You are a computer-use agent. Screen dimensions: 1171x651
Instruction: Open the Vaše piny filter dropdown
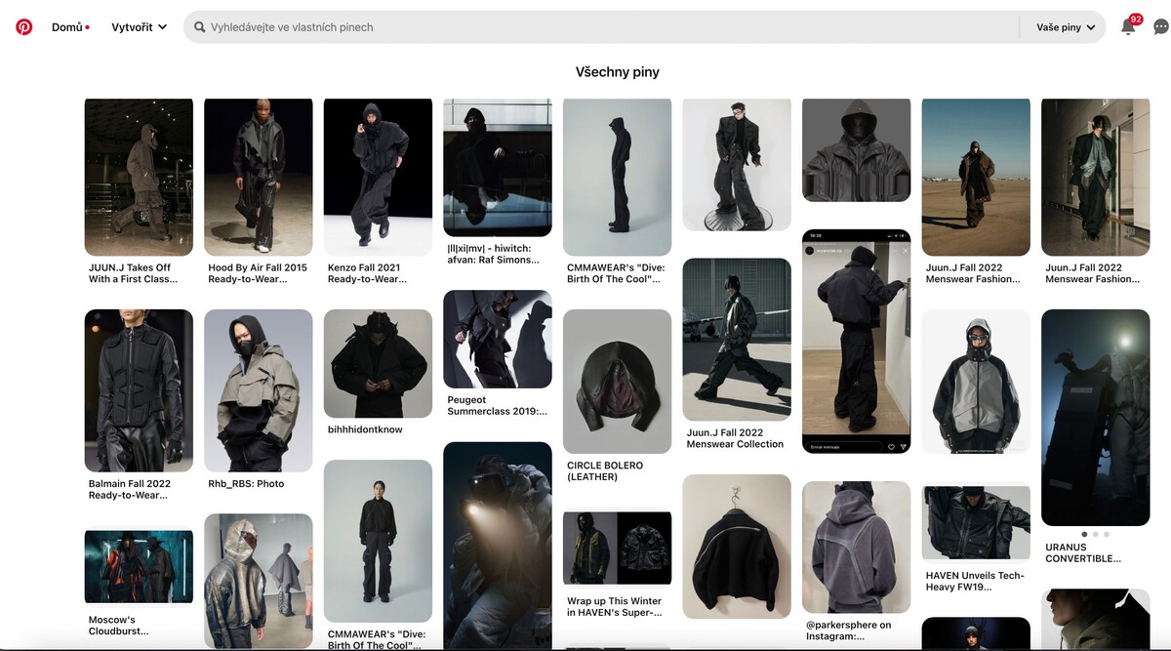[1066, 27]
